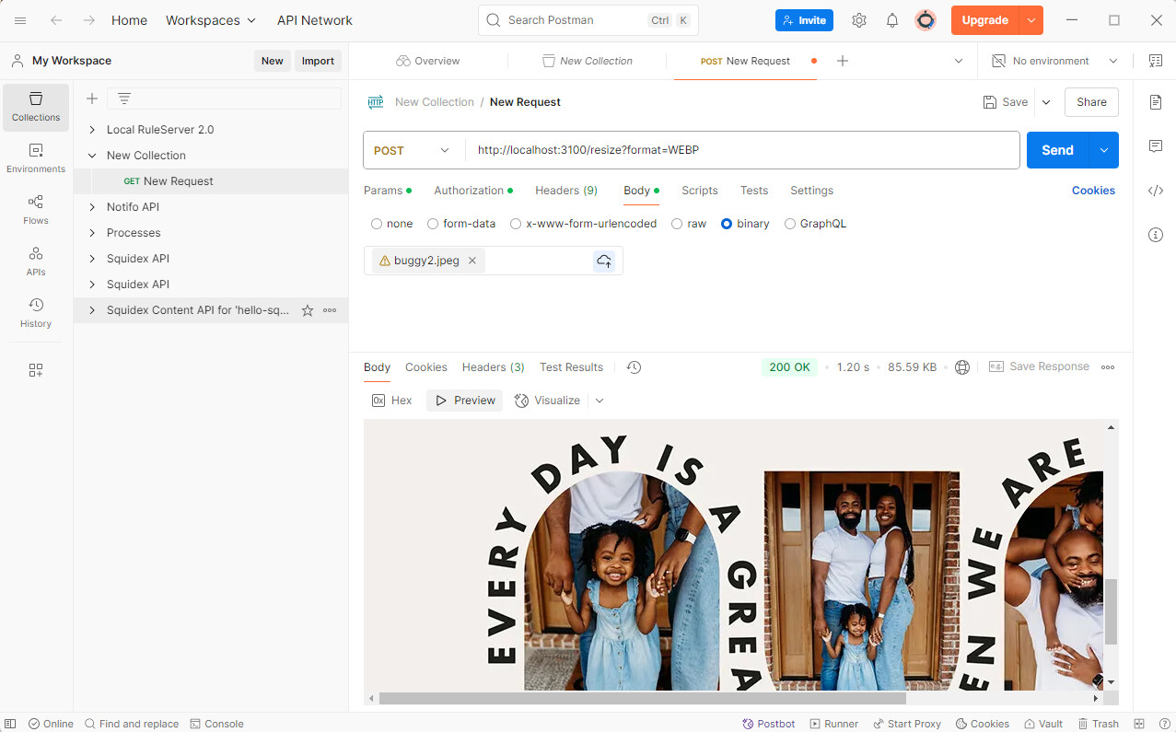Click the blue Send button
This screenshot has height=732, width=1176.
[x=1057, y=150]
